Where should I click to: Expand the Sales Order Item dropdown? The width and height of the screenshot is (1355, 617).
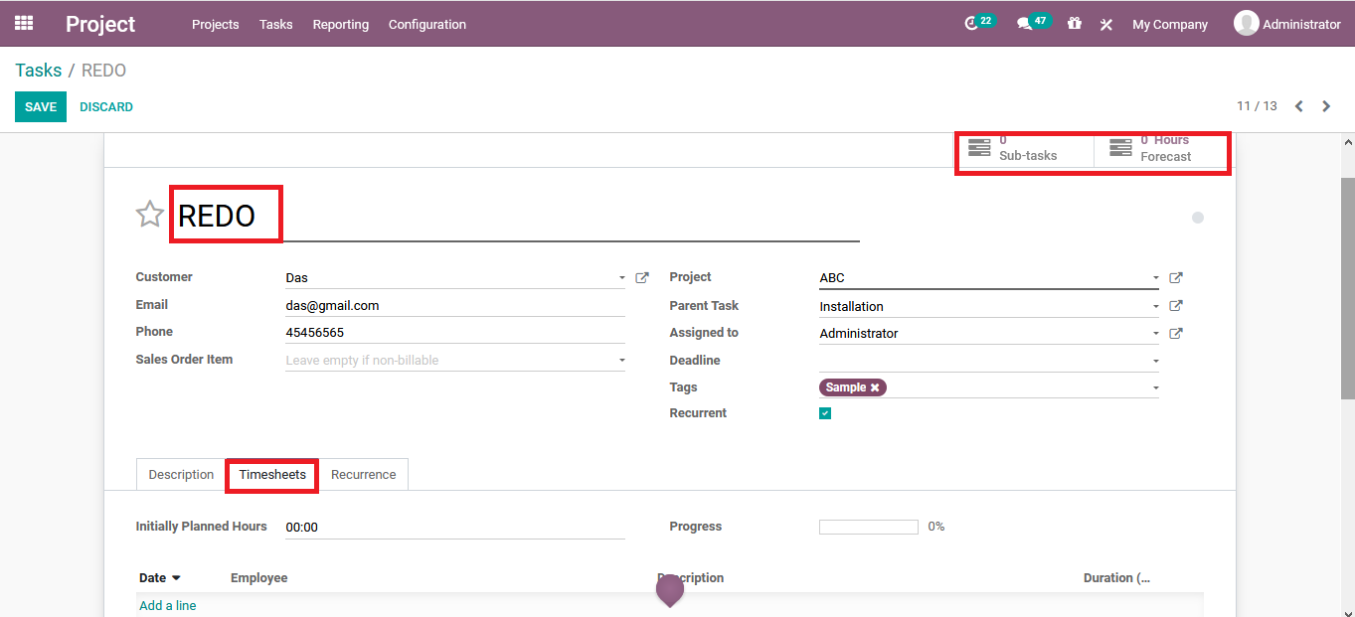[622, 361]
